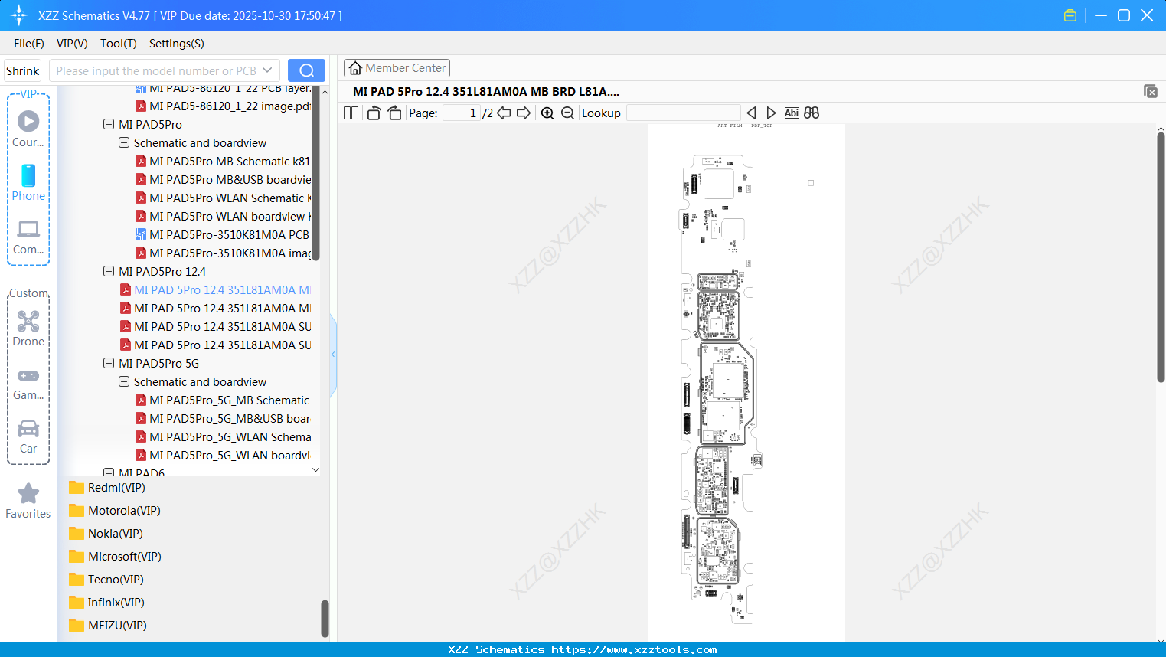Image resolution: width=1166 pixels, height=657 pixels.
Task: Click the page number field
Action: (462, 113)
